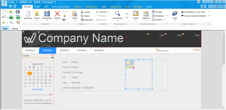
Task: Click the Nouveau blank page icon
Action: (28, 14)
